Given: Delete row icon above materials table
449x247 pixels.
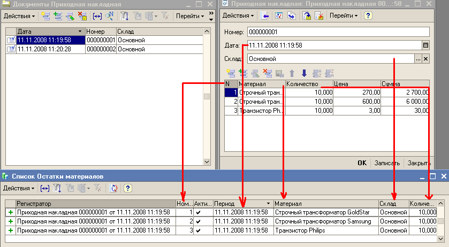Looking at the screenshot, I should (x=268, y=73).
